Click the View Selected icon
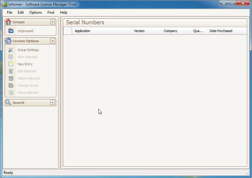The height and width of the screenshot is (178, 252). click(x=11, y=57)
